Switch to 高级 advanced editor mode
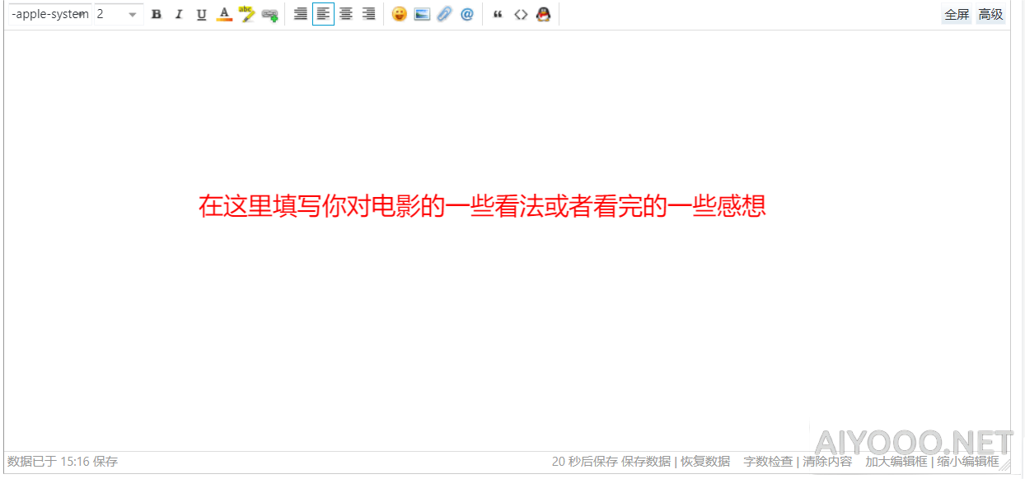Image resolution: width=1025 pixels, height=479 pixels. tap(990, 14)
